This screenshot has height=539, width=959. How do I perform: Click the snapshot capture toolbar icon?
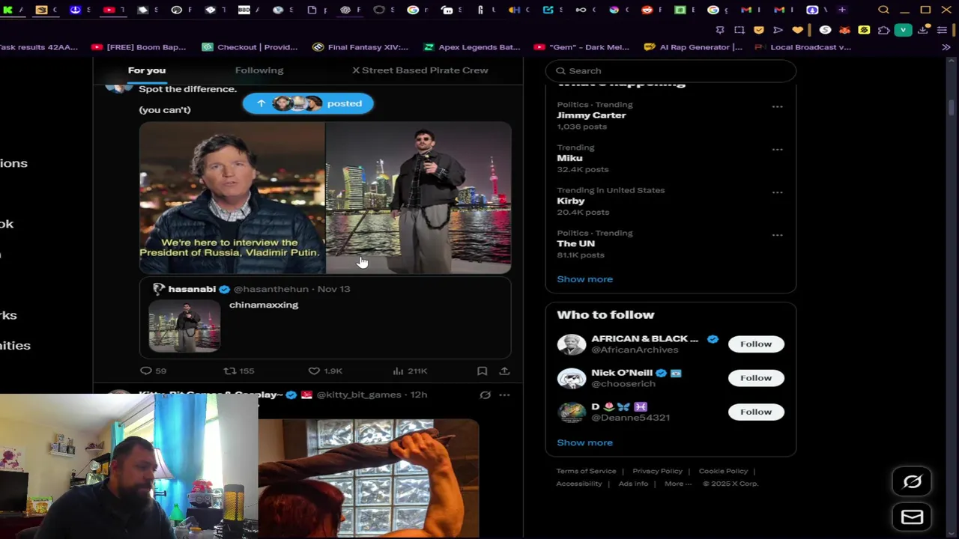point(739,30)
